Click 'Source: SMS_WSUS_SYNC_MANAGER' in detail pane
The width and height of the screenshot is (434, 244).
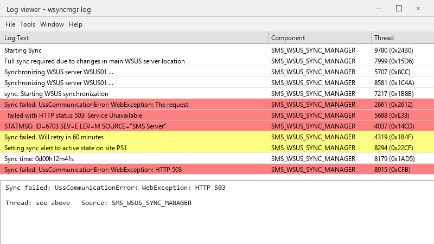136,203
